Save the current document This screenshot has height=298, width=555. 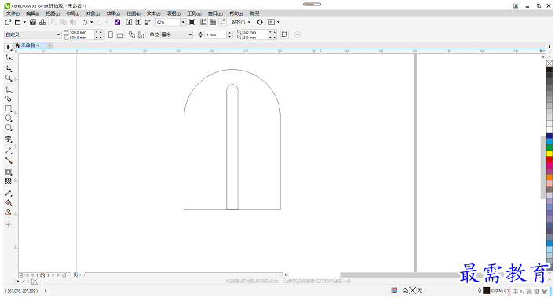tap(33, 22)
